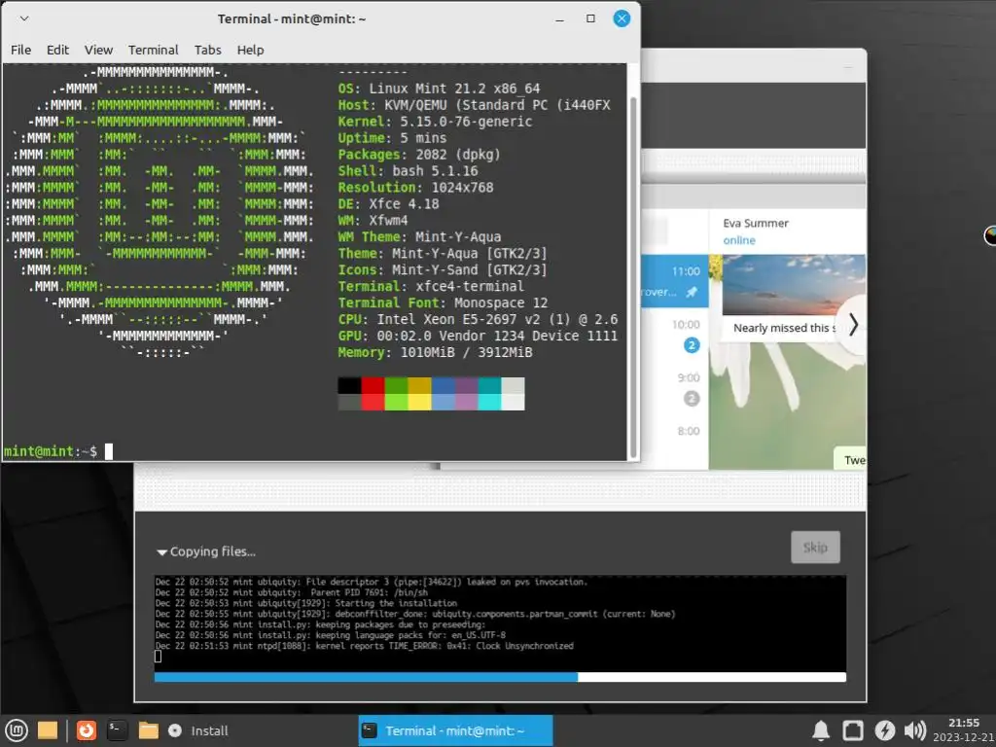Click the DE: Xfce 4.18 line
996x747 pixels.
pyautogui.click(x=389, y=204)
